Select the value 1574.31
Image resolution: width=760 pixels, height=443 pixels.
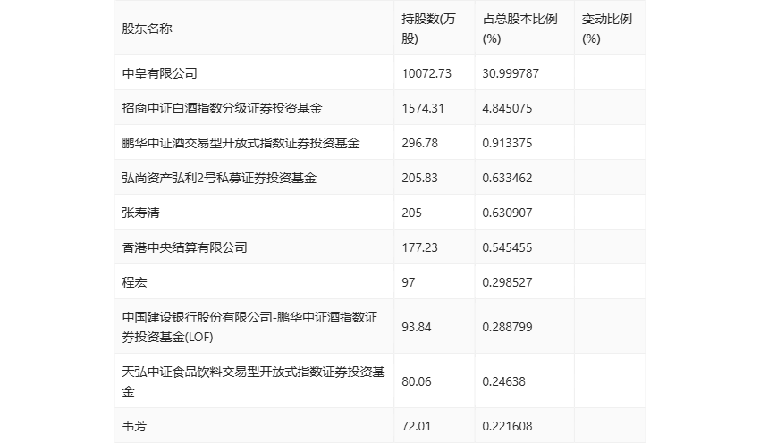[423, 108]
